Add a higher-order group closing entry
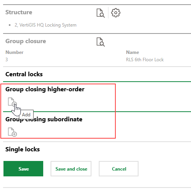The image size is (191, 191). (12, 102)
